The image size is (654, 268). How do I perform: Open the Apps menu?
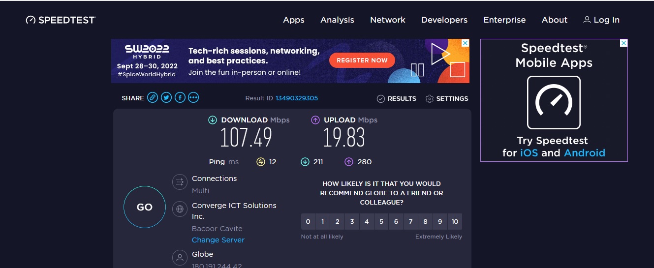coord(294,20)
